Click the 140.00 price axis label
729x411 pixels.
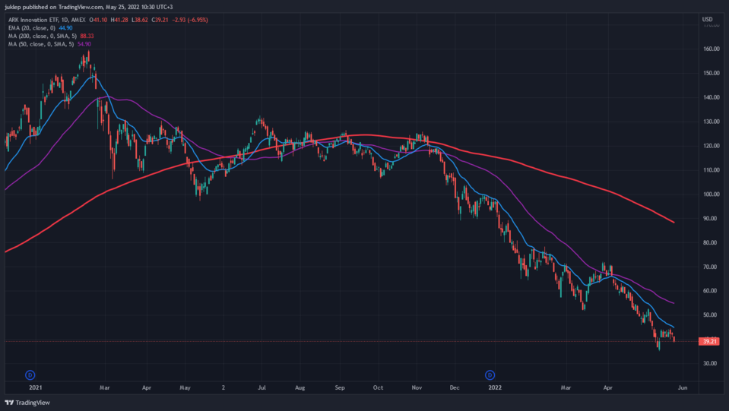click(x=712, y=97)
